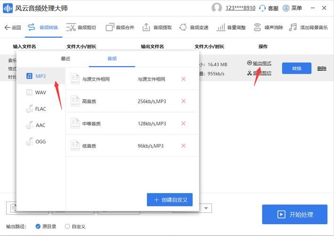Select the 128kb/s,MP3 value
This screenshot has height=236, width=334.
[152, 124]
